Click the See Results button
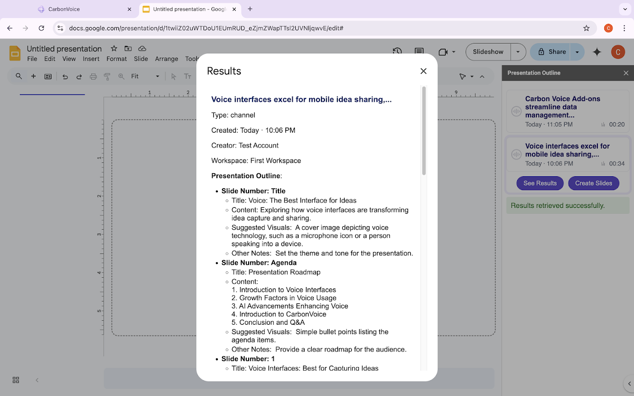634x396 pixels. point(540,183)
